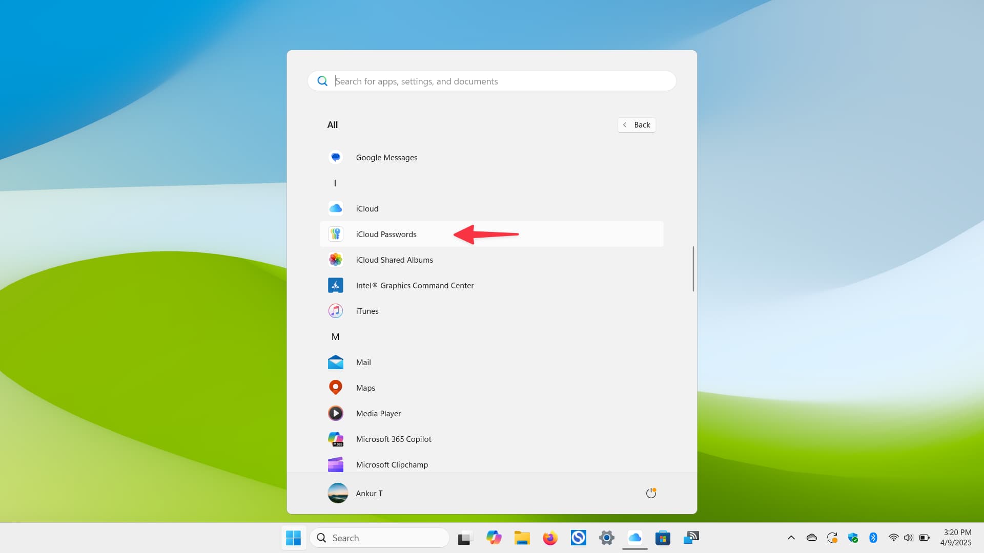Open the Maps pin icon
984x553 pixels.
point(335,388)
